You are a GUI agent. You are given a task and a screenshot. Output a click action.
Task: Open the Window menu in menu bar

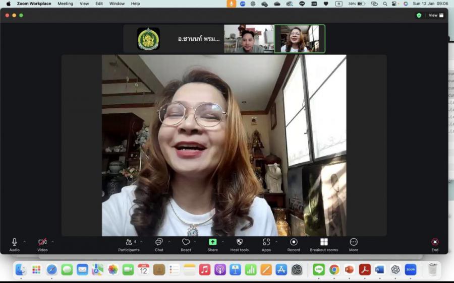click(117, 4)
